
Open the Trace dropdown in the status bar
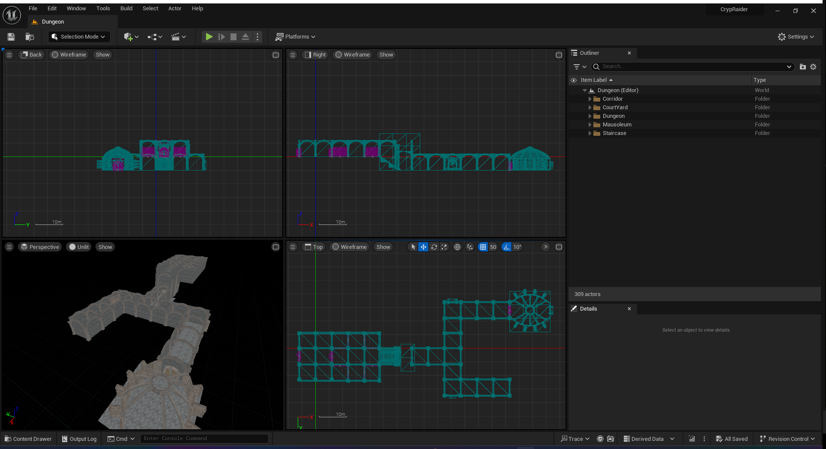pos(575,439)
